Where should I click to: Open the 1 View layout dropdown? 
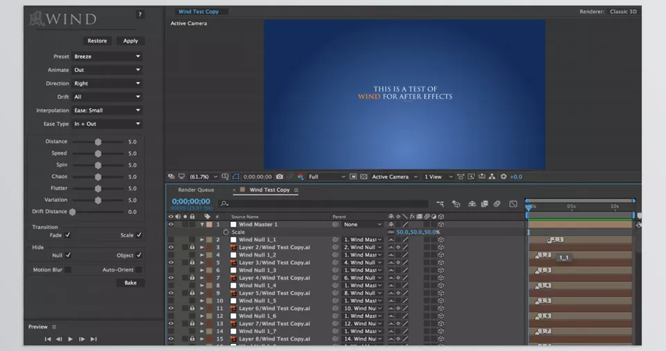[438, 177]
